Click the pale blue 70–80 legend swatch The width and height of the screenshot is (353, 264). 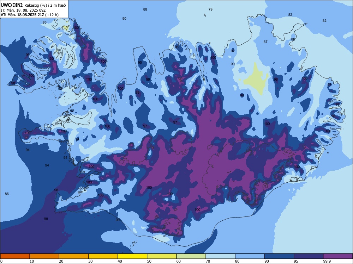click(220, 256)
